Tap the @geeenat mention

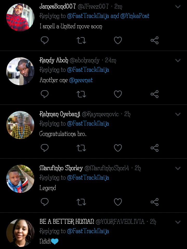coord(81,80)
